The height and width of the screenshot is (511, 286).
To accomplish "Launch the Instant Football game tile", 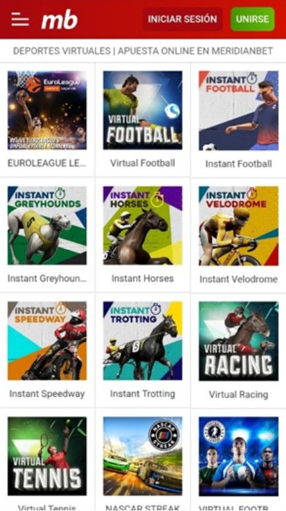I will (238, 110).
